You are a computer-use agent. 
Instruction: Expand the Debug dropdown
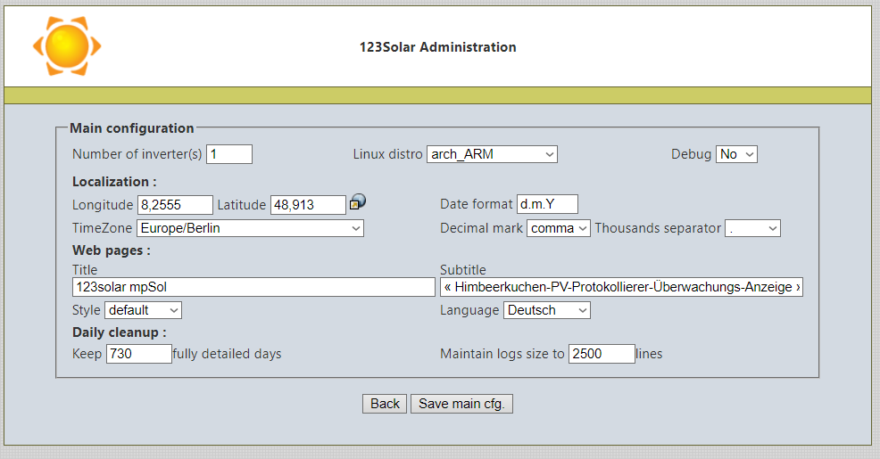pos(736,154)
